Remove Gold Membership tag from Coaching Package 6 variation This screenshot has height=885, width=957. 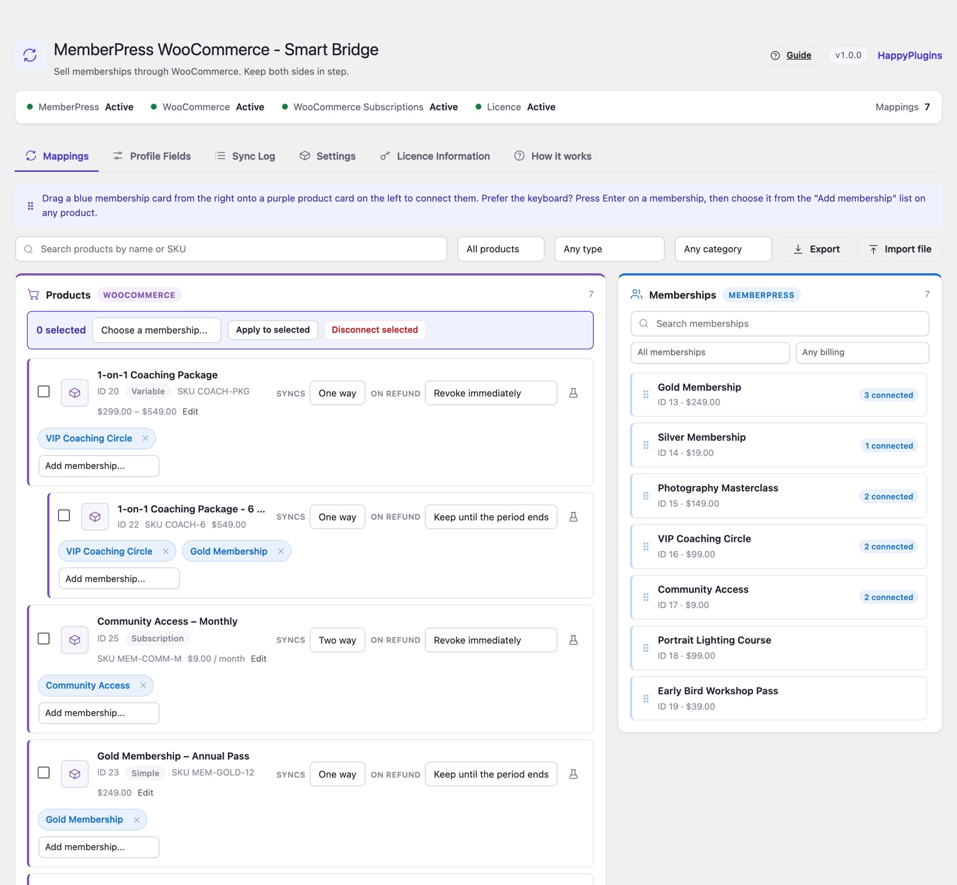(281, 551)
